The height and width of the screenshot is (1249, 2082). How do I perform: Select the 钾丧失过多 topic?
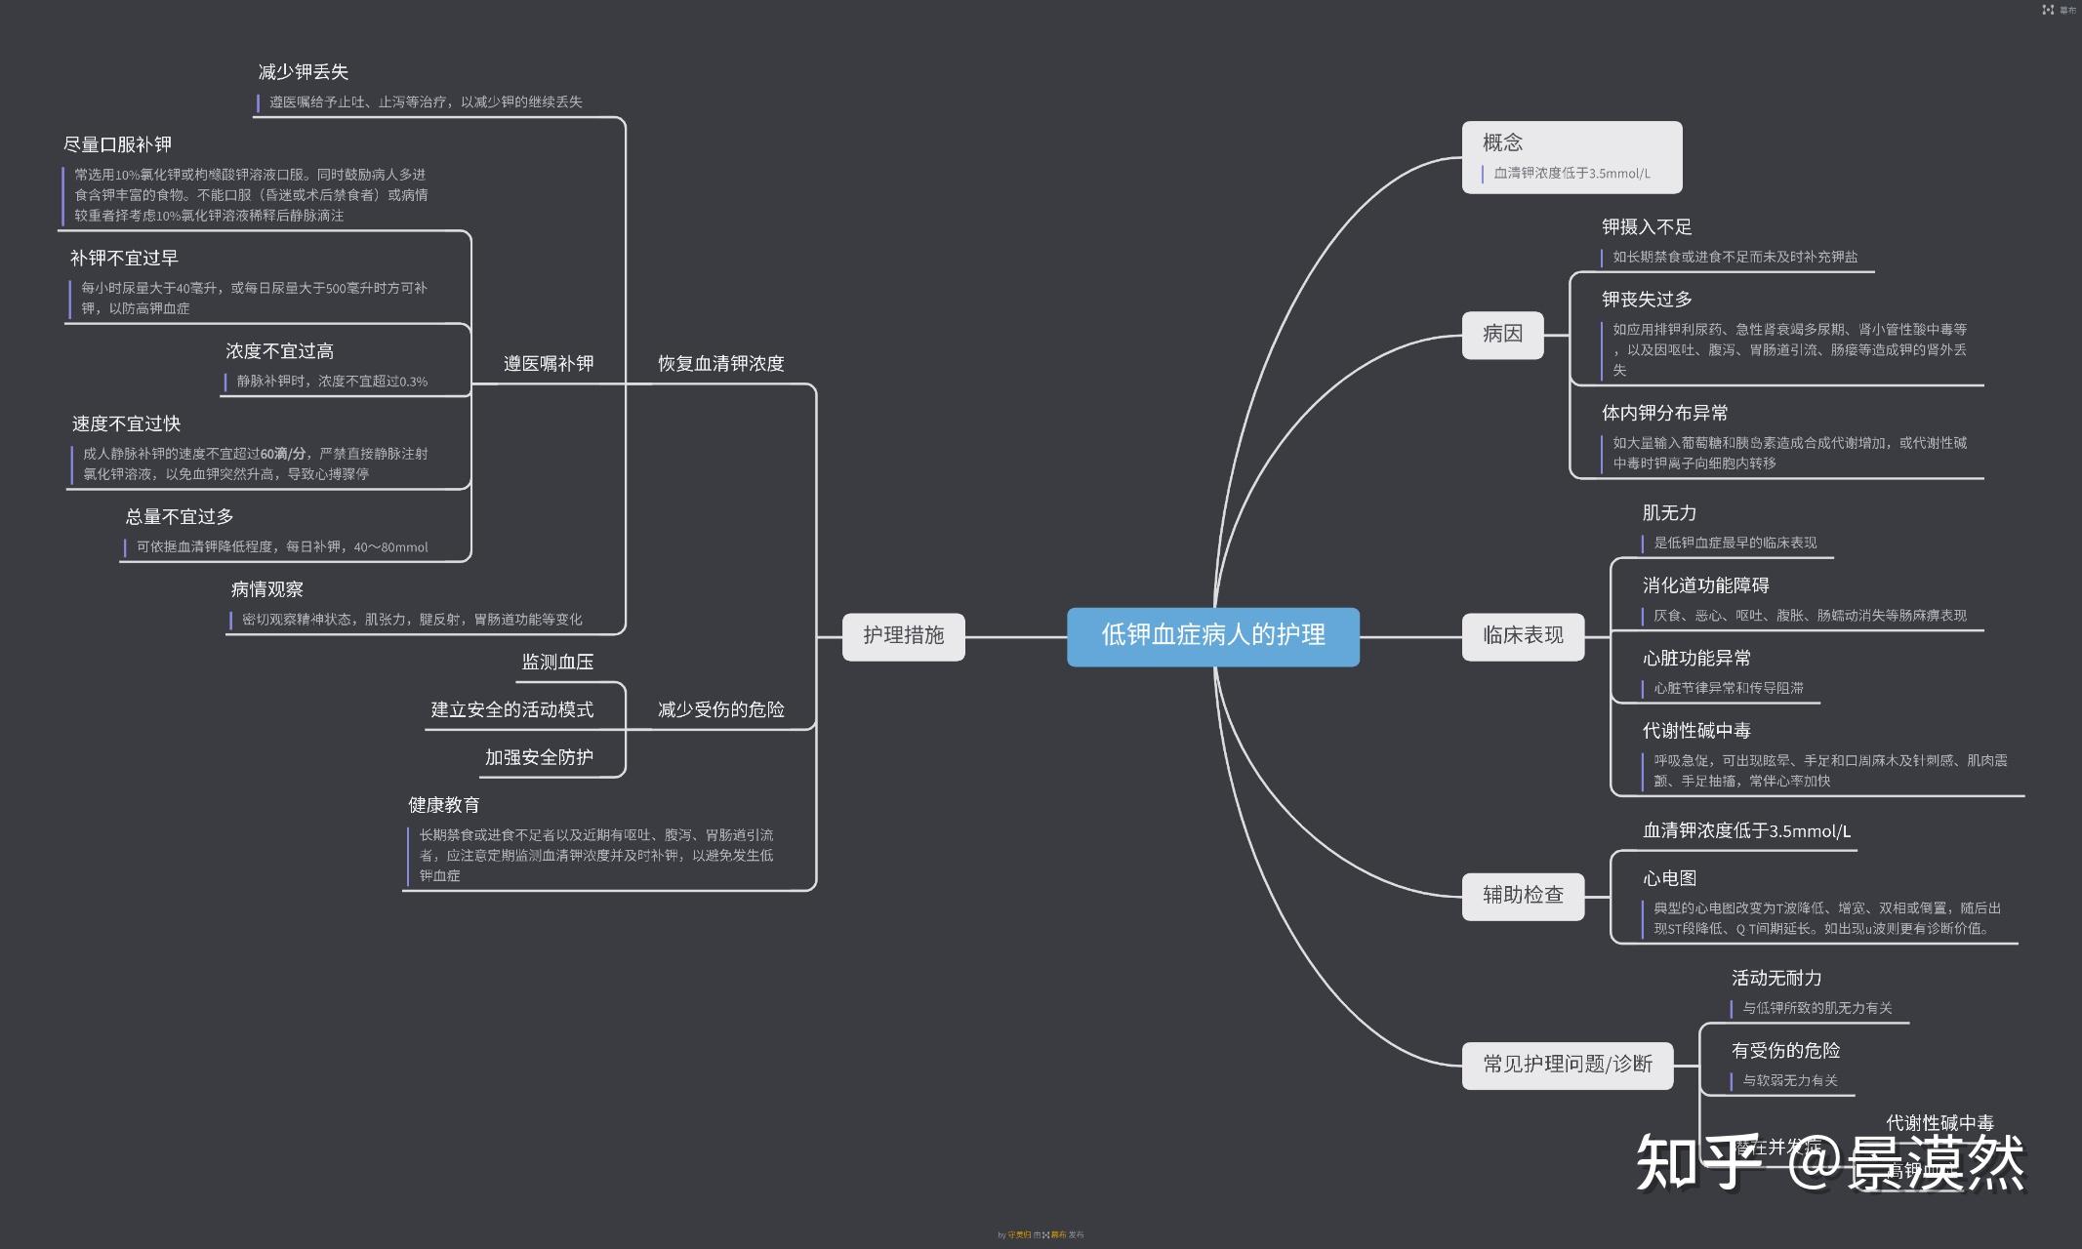pyautogui.click(x=1647, y=300)
